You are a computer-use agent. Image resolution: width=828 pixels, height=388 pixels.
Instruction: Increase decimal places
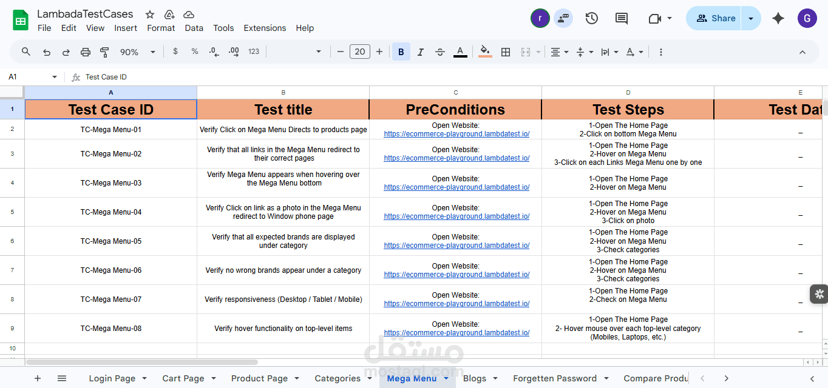click(234, 52)
